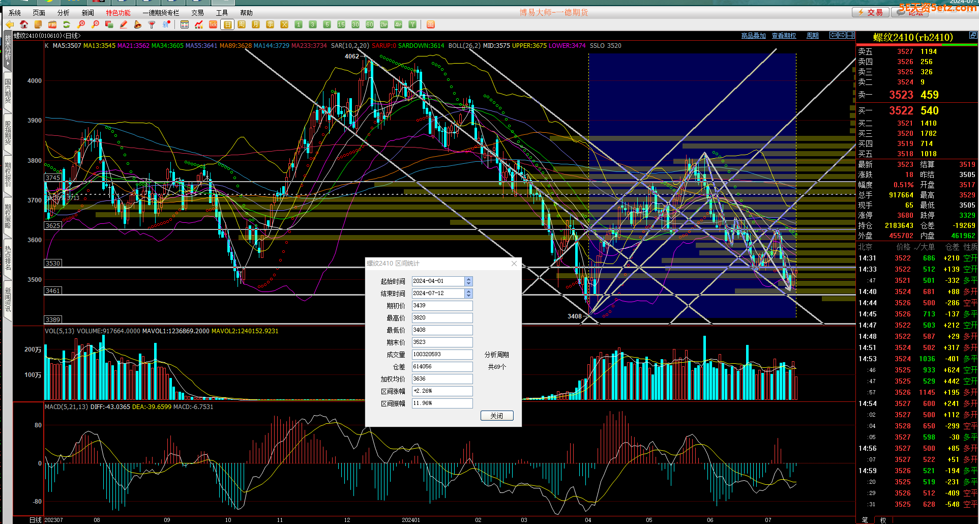The image size is (979, 524).
Task: Open the 一德期货专栏 menu
Action: [161, 13]
